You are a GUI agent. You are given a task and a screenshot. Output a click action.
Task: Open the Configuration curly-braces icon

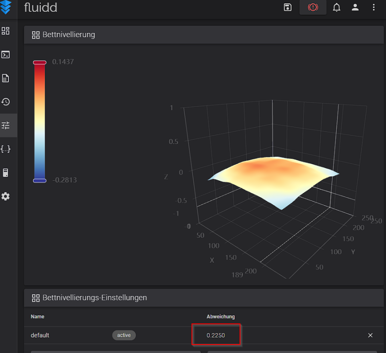point(6,149)
